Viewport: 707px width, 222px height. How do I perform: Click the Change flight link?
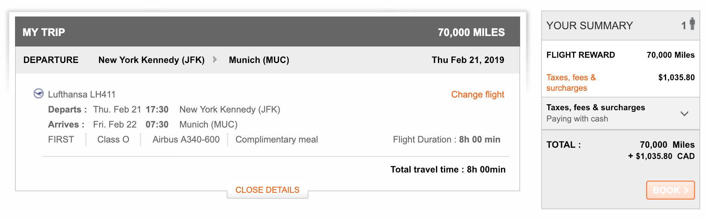477,94
